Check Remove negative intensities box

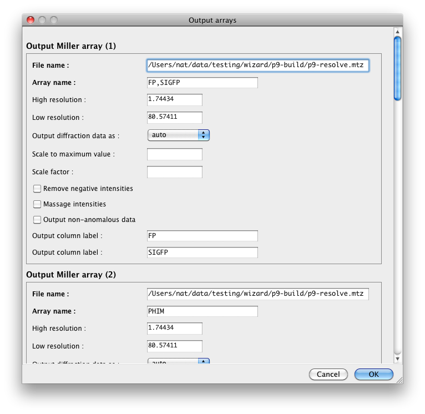pyautogui.click(x=38, y=189)
